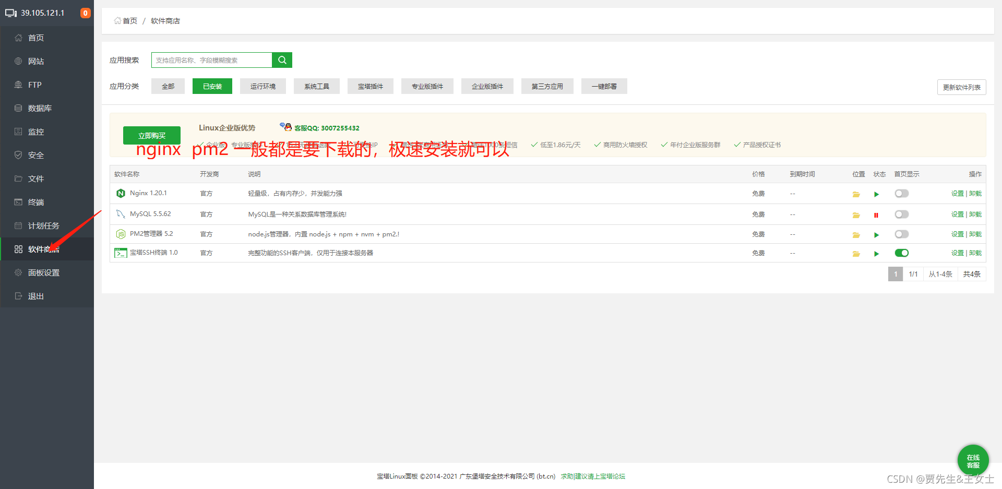Click the search magnifier button
Image resolution: width=1002 pixels, height=489 pixels.
tap(282, 60)
